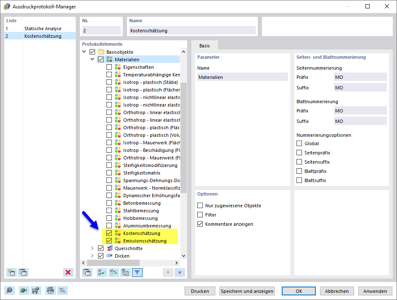Click the Nr. field showing 2
The image size is (397, 300).
point(101,31)
